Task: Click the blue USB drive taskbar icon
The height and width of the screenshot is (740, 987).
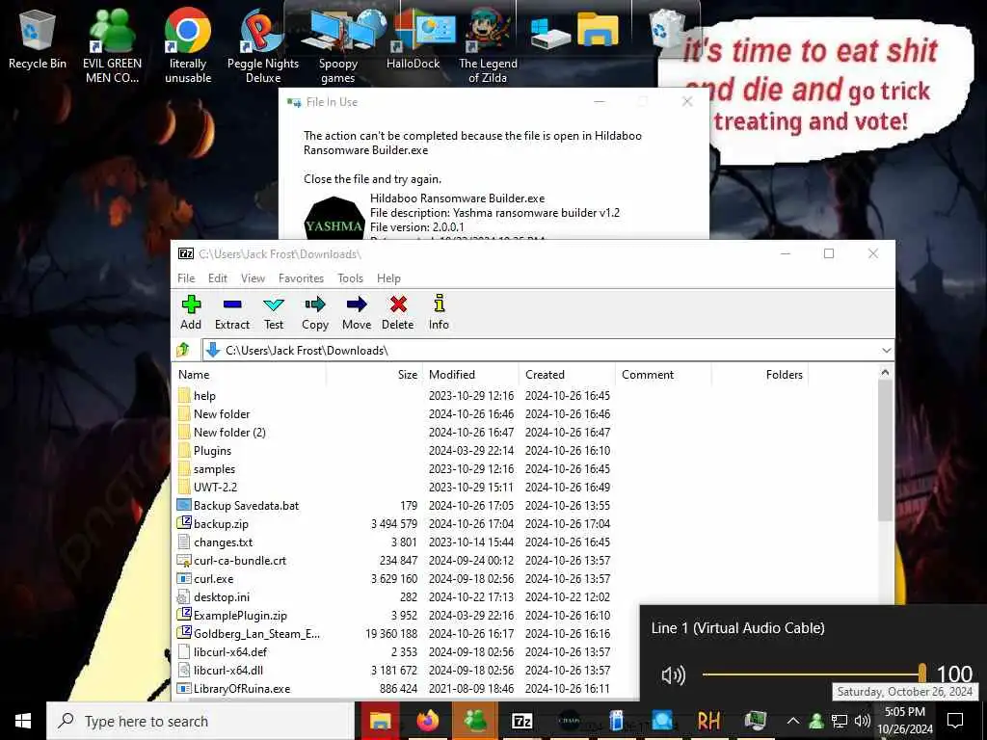Action: pos(616,721)
